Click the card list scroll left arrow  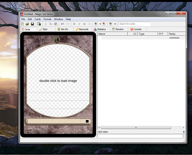coord(99,128)
